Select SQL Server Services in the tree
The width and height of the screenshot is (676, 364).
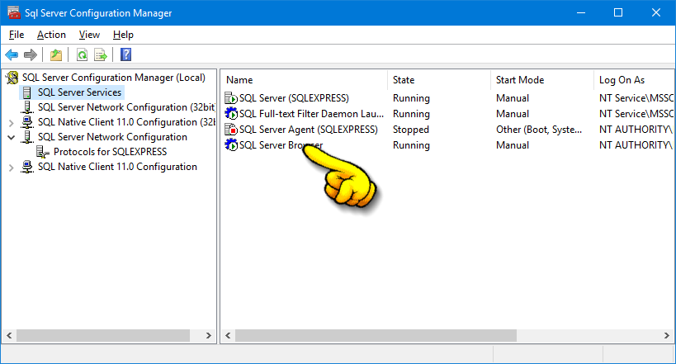[80, 92]
